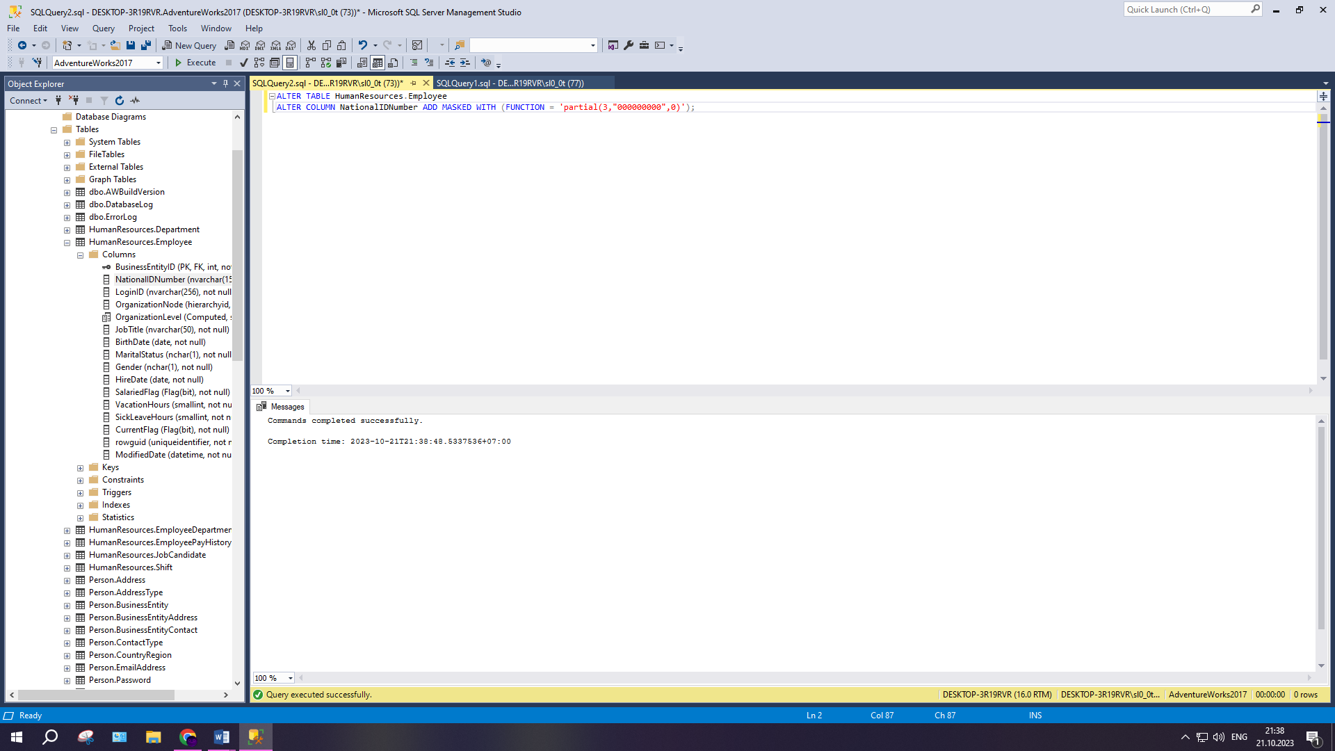Open the Query Options icon
Viewport: 1335px width, 751px height.
click(x=275, y=63)
